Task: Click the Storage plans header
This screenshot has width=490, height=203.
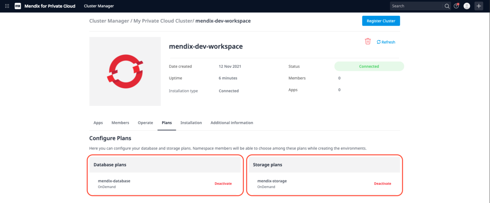Action: [324, 165]
